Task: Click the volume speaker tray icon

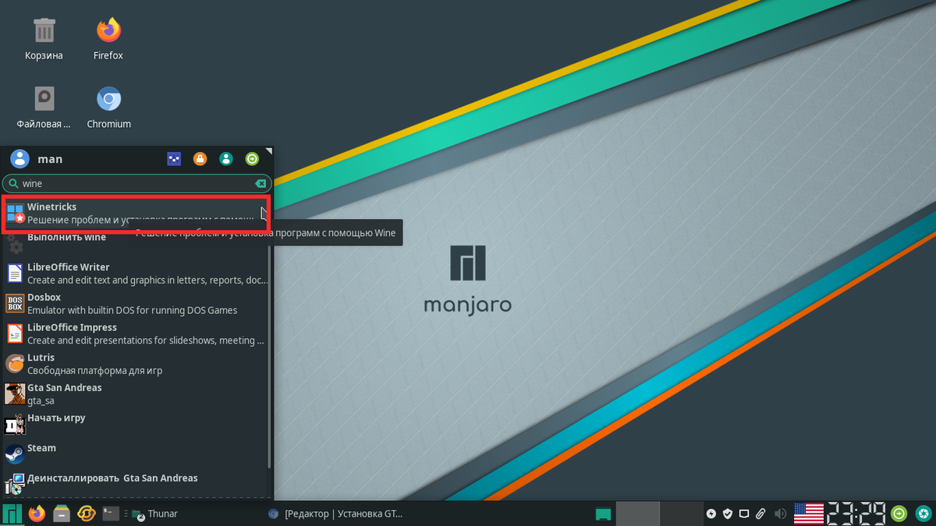Action: 779,514
